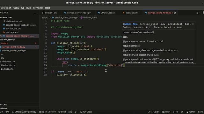204x114 pixels.
Task: Open the Selection menu
Action: tap(6, 8)
